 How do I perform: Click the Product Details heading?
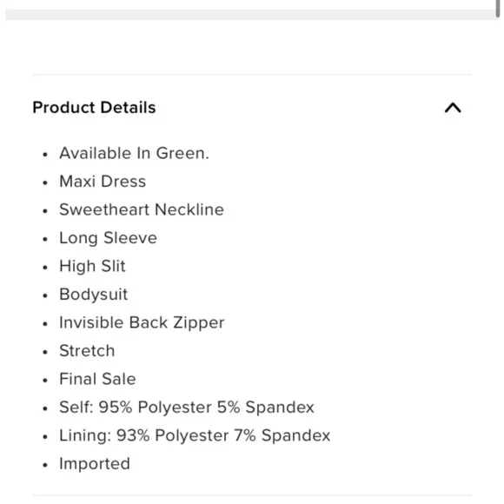click(x=94, y=108)
